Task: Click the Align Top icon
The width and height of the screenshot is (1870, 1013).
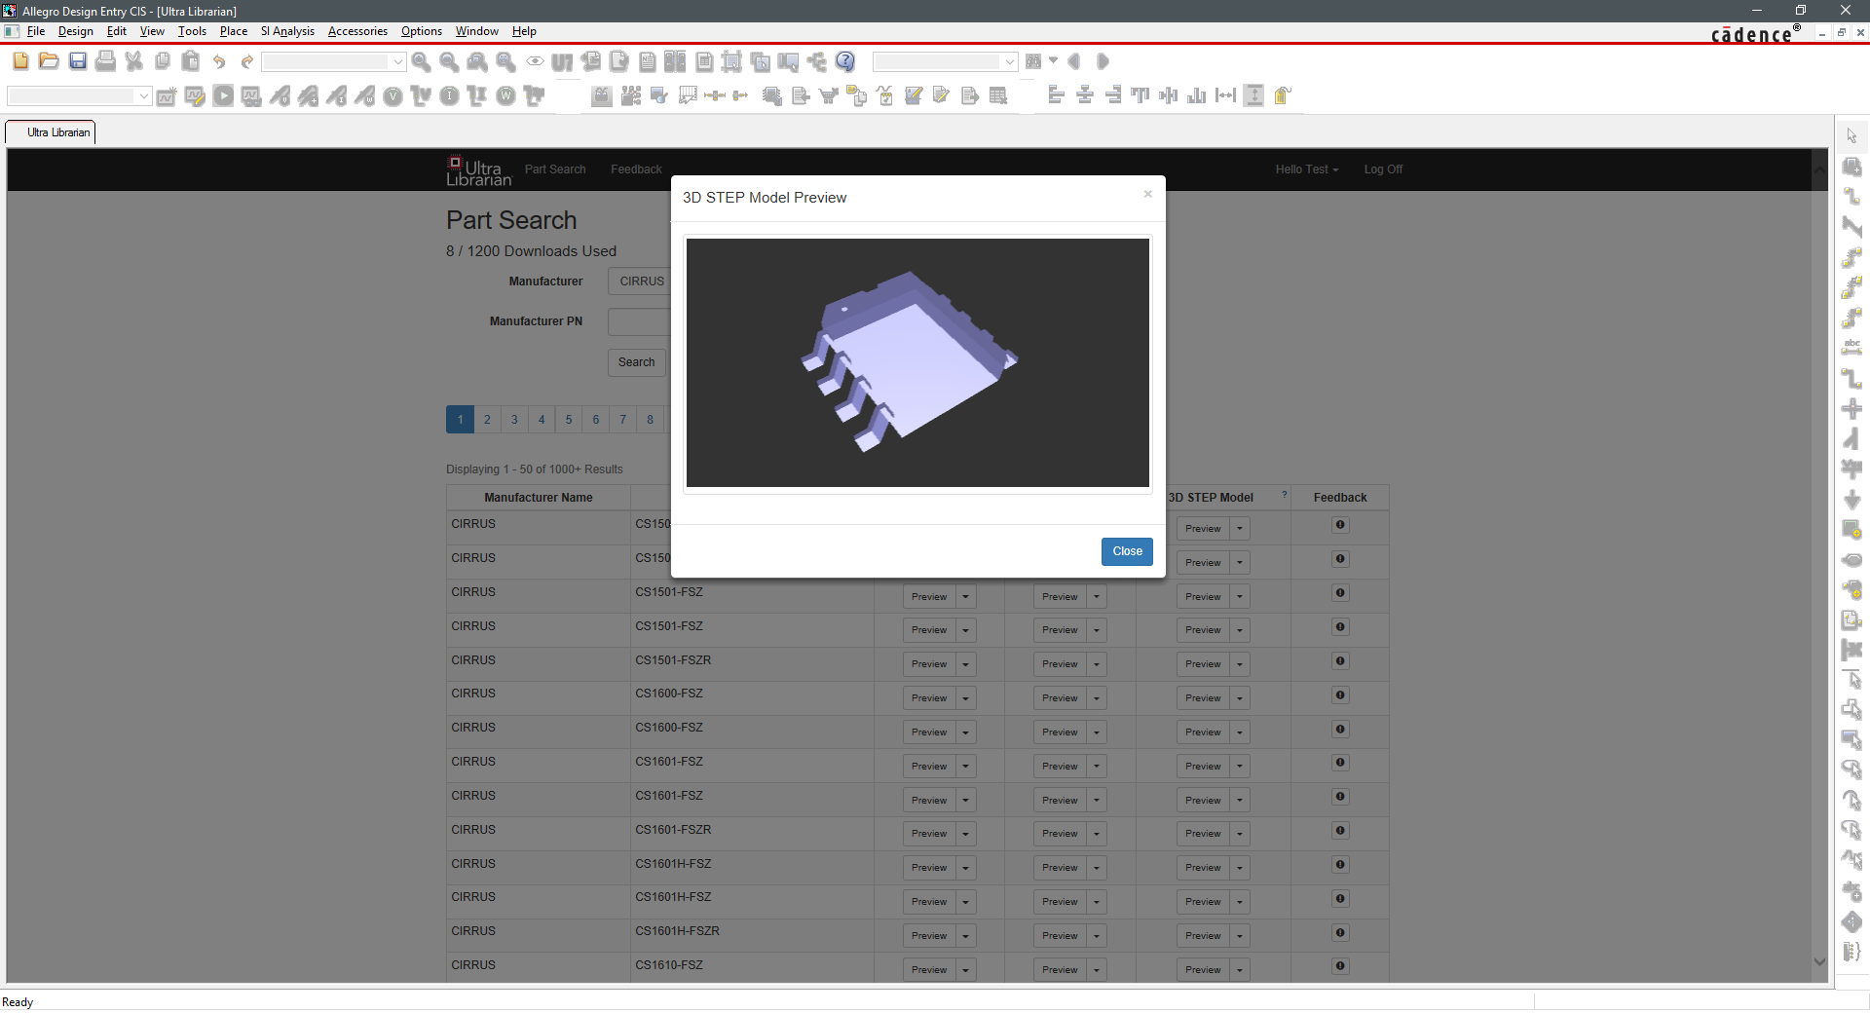Action: (1141, 95)
